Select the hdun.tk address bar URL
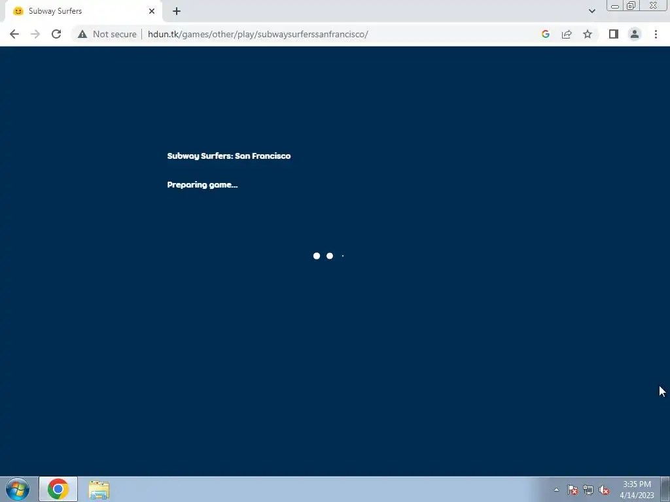This screenshot has width=670, height=502. (x=258, y=34)
